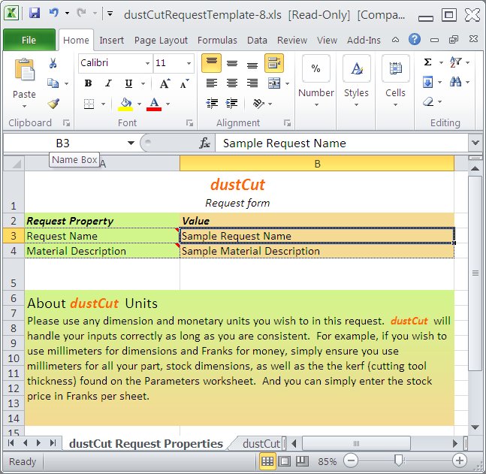Click the Cut scissors icon
Screen dimensions: 486x474
pyautogui.click(x=53, y=63)
